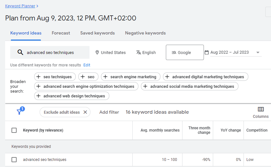Screen dimensions: 271x167
Task: Click the 0% YoY change value
Action: point(238,160)
